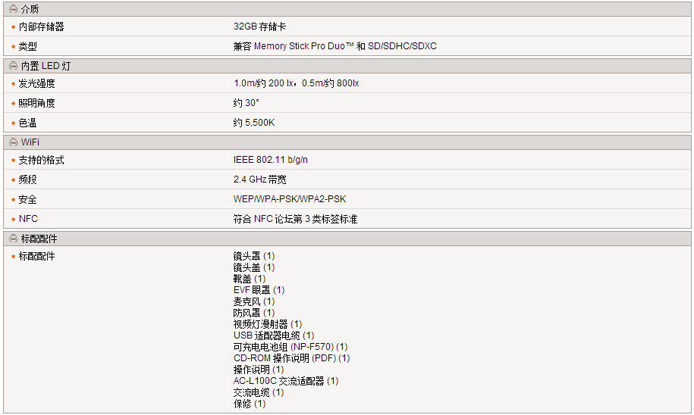
Task: Click the 约 5,500K color temperature value
Action: coord(254,123)
